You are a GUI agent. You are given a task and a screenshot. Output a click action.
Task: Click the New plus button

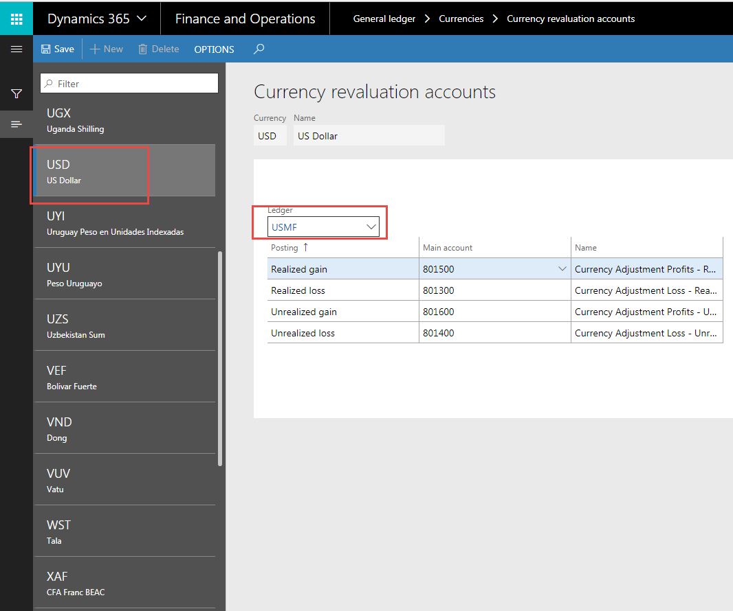(x=107, y=49)
